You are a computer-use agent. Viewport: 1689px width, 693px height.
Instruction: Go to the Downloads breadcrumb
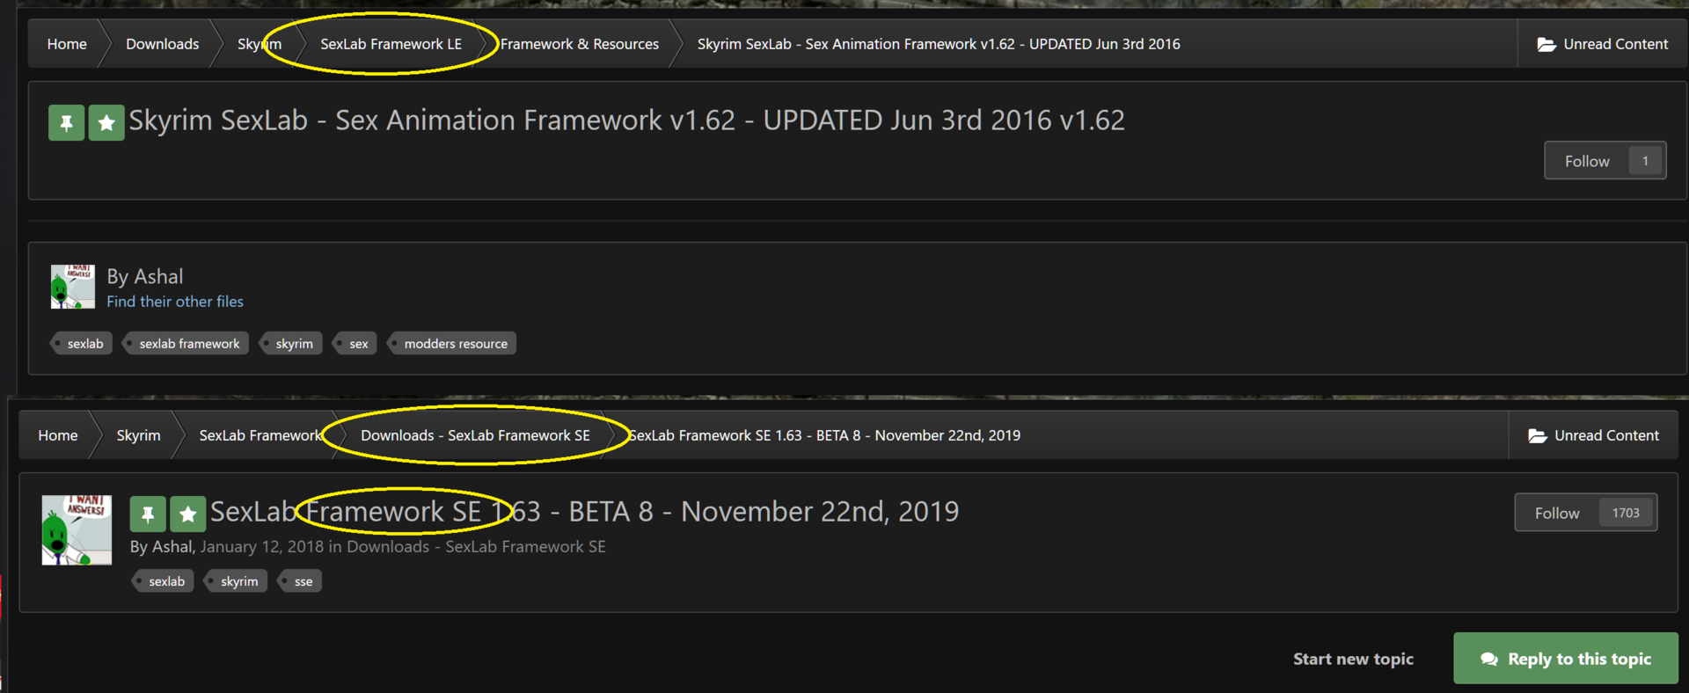point(162,44)
